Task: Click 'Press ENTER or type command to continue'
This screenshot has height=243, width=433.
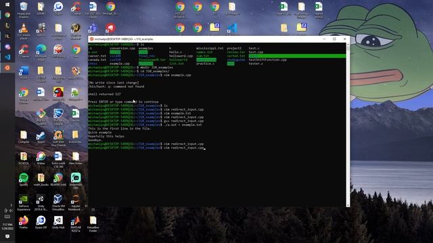Action: 123,102
